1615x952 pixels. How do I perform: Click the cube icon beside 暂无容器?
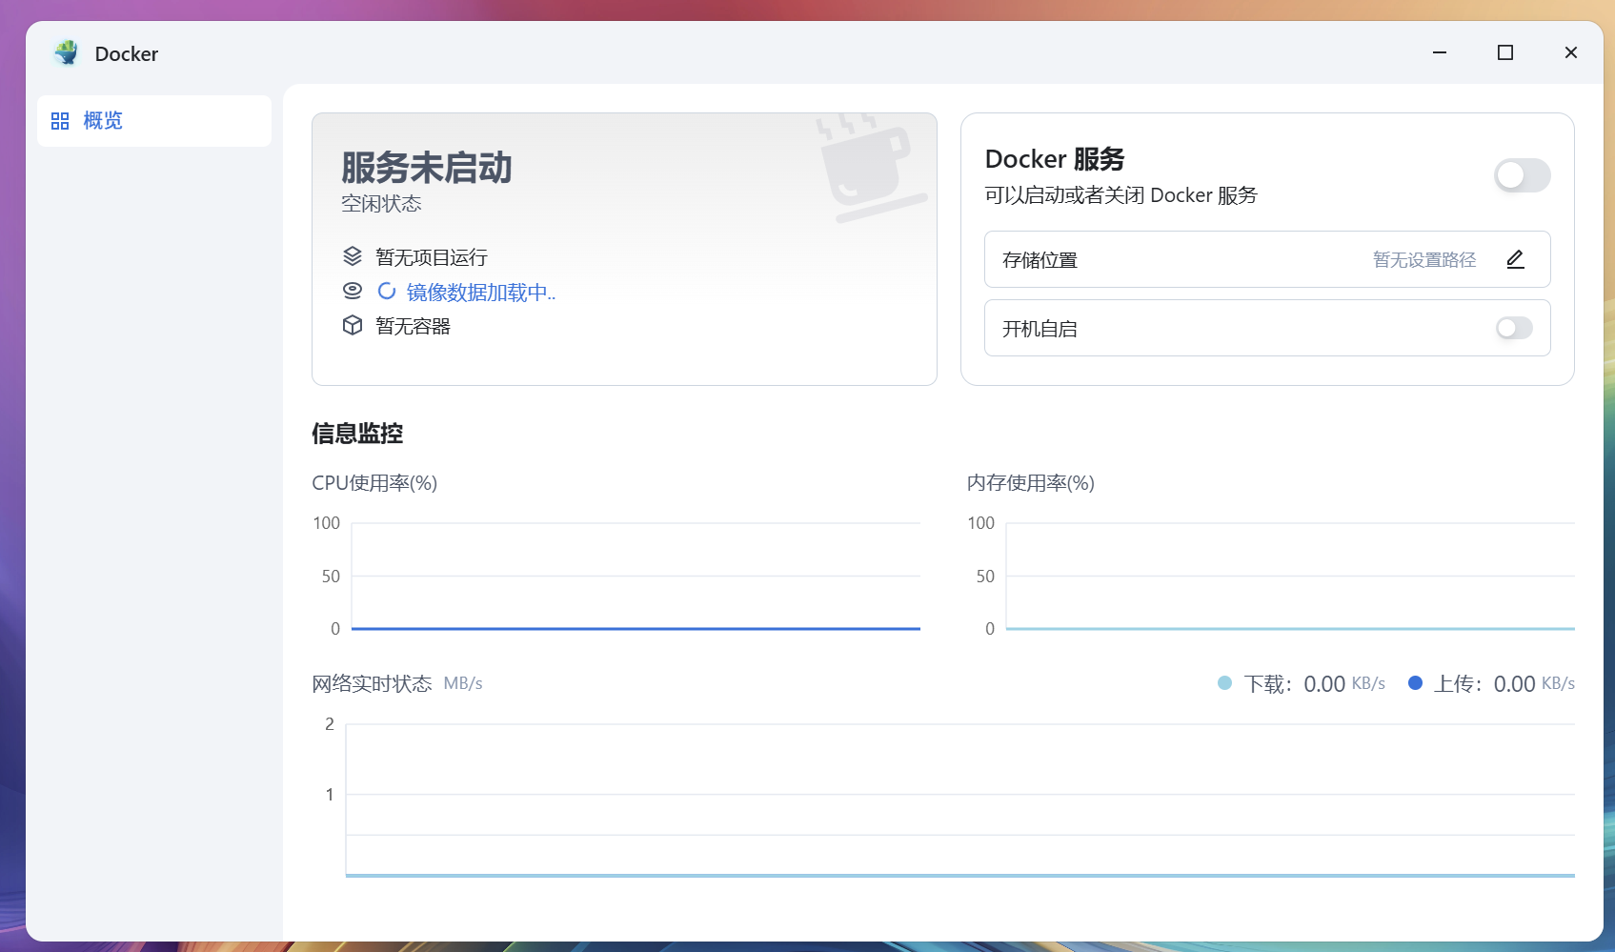[x=353, y=325]
